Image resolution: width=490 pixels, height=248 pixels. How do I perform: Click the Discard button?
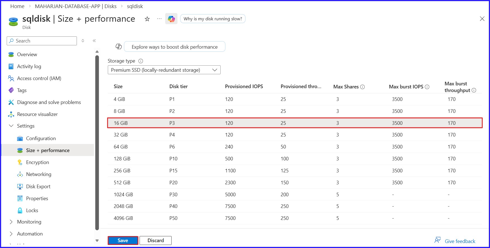coord(155,240)
